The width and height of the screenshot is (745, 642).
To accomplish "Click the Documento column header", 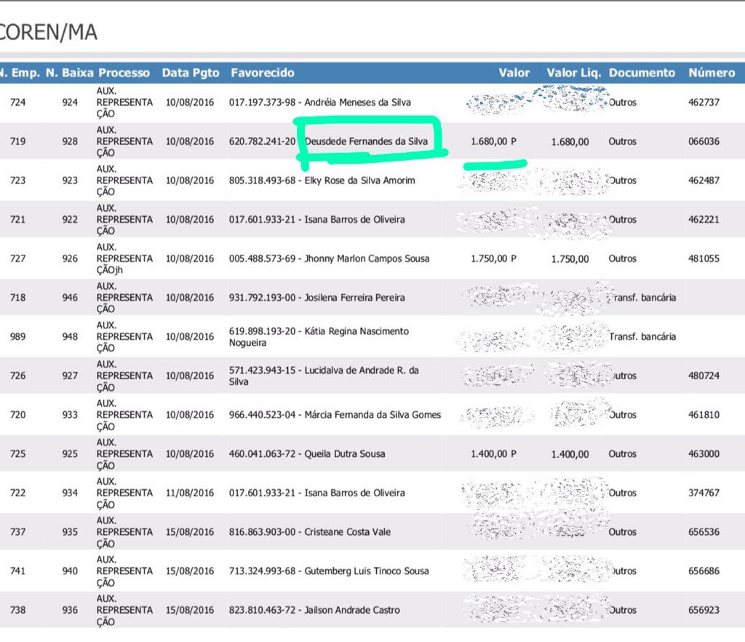I will click(x=642, y=73).
